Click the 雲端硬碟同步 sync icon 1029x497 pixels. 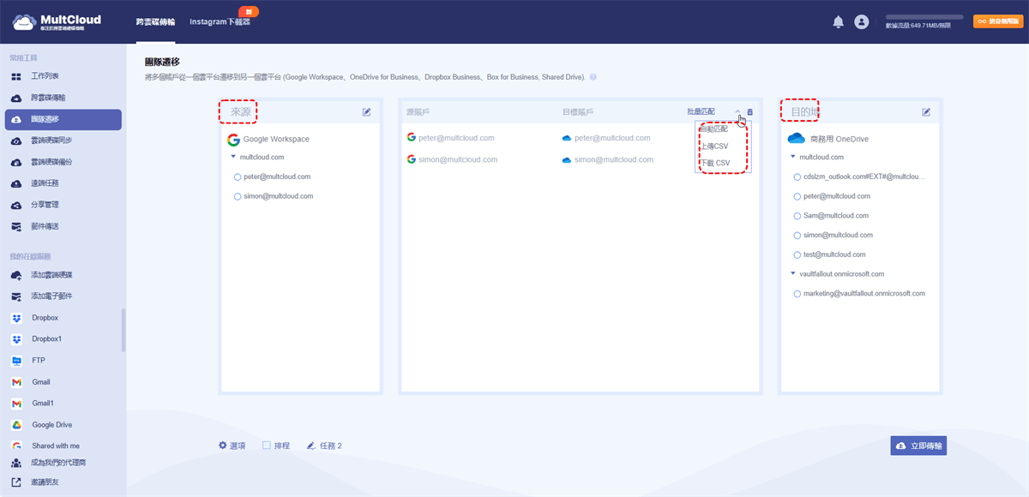click(x=15, y=141)
